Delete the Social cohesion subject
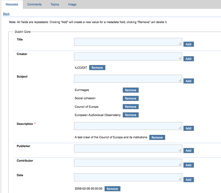The width and height of the screenshot is (221, 193). [130, 98]
